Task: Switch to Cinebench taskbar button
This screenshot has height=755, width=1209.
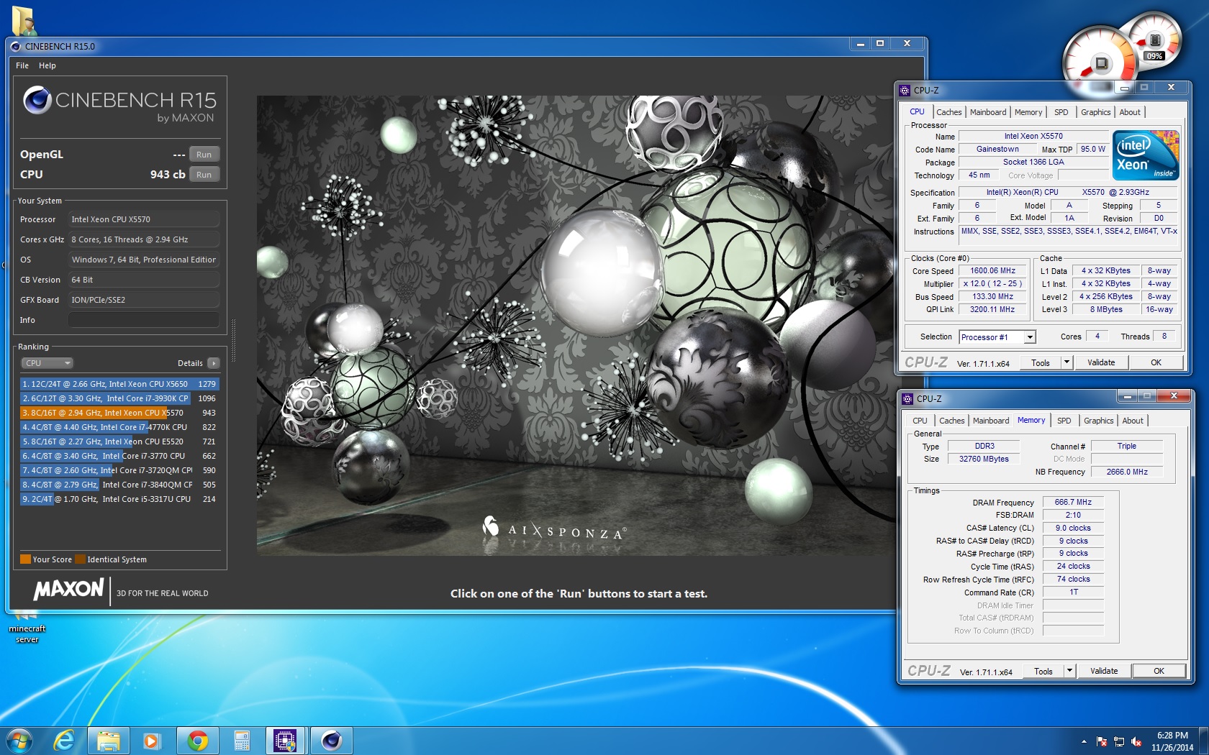Action: [331, 741]
